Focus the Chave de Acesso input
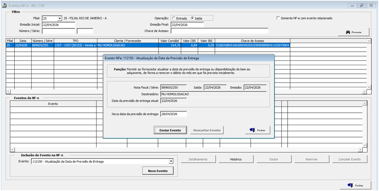This screenshot has width=379, height=191. coord(219,31)
